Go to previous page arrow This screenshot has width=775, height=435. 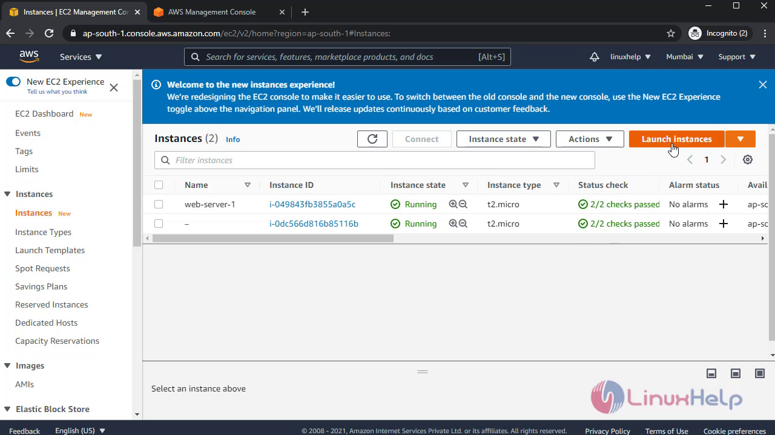pyautogui.click(x=690, y=159)
